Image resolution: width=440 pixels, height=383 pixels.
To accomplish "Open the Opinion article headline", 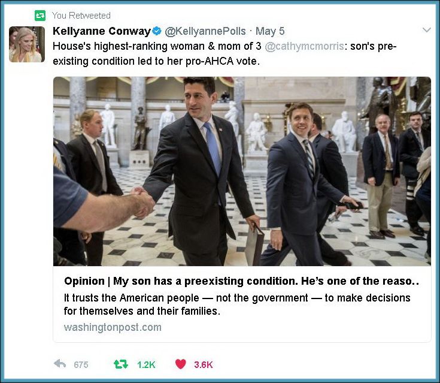I will [242, 281].
